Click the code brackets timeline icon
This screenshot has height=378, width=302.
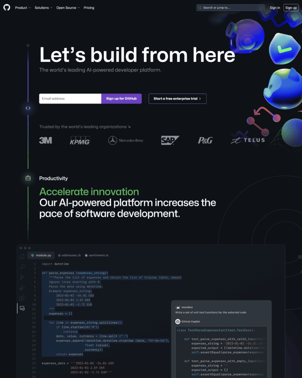(28, 108)
